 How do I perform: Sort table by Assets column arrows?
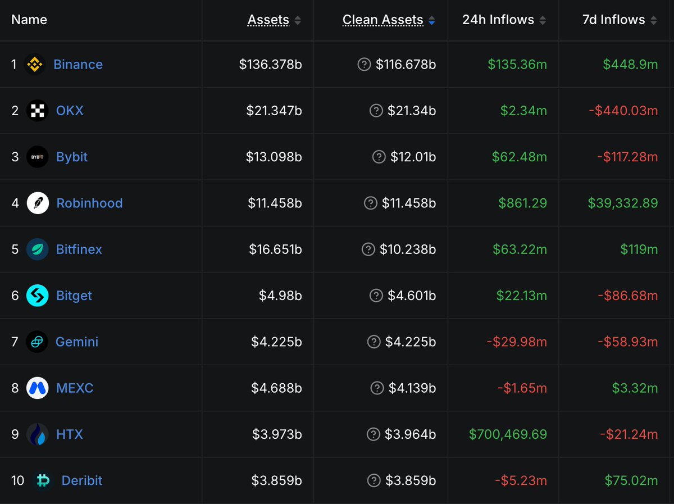[298, 21]
